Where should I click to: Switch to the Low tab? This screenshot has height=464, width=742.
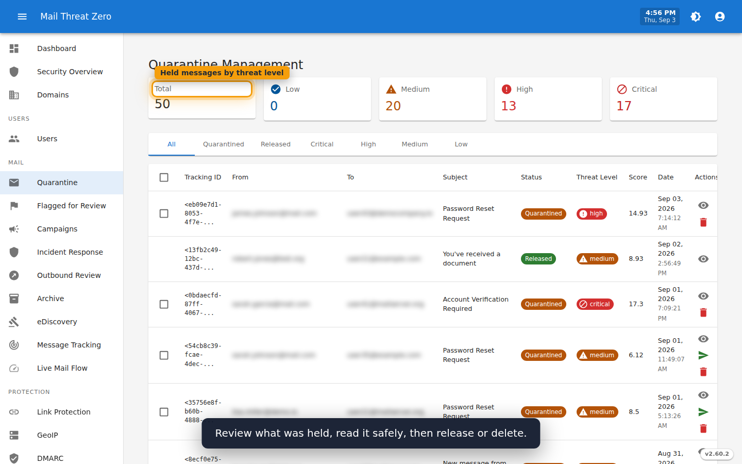pos(461,144)
